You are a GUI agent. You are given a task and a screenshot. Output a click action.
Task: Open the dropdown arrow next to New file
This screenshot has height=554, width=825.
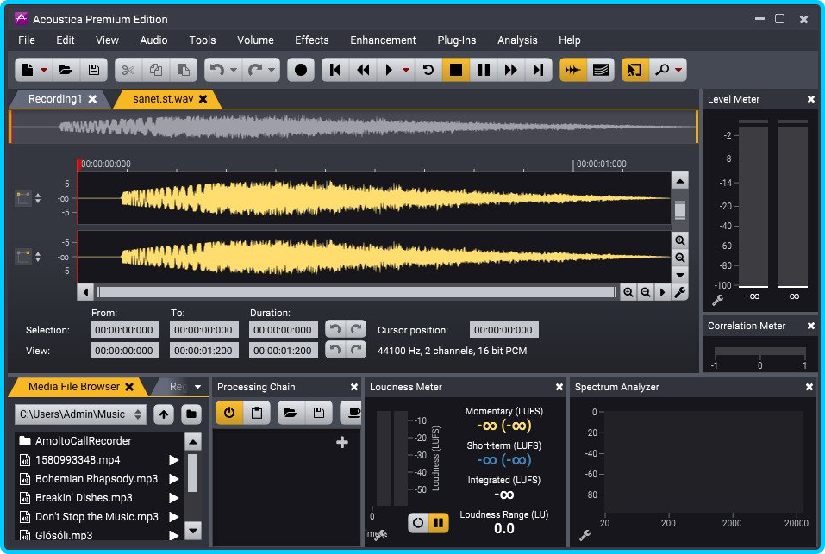pos(44,70)
